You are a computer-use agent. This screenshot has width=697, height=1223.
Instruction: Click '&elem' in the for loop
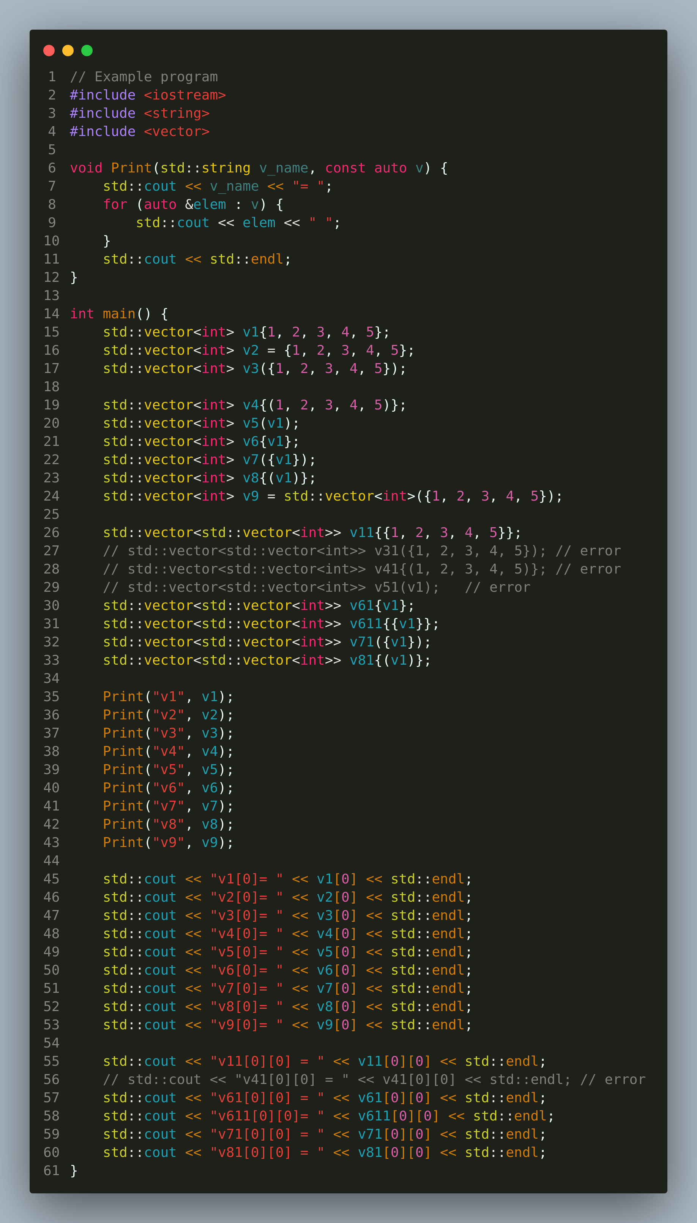(206, 204)
